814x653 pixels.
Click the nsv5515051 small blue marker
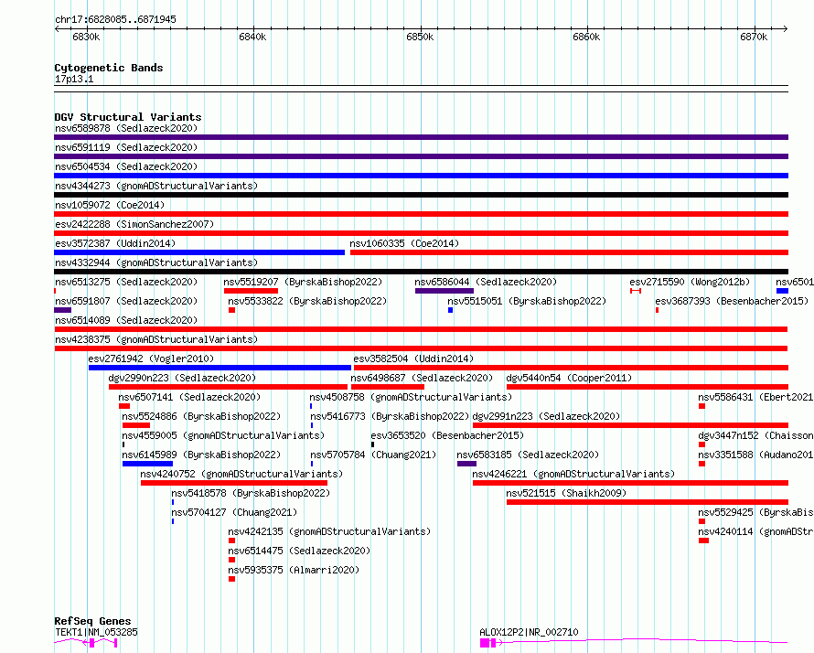[451, 310]
